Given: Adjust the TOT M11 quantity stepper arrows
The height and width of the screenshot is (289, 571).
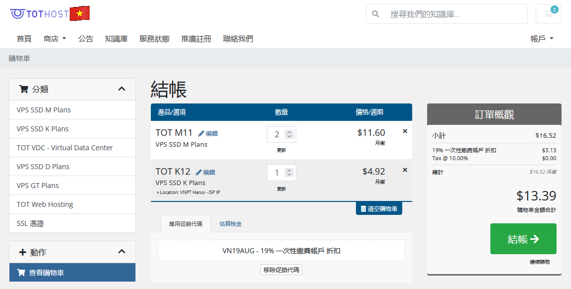Looking at the screenshot, I should [289, 134].
